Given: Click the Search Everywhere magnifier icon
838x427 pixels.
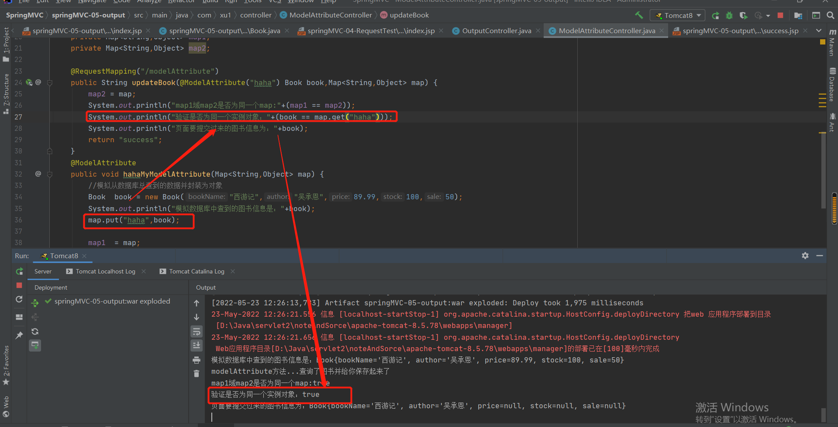Looking at the screenshot, I should click(x=831, y=15).
